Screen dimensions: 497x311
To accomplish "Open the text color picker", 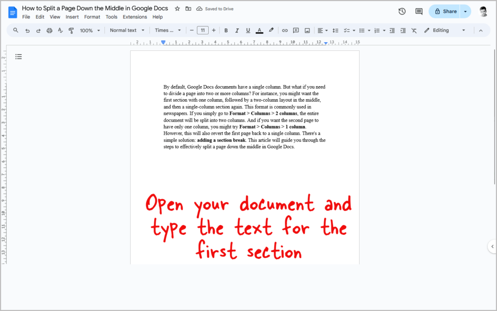I will (x=259, y=30).
